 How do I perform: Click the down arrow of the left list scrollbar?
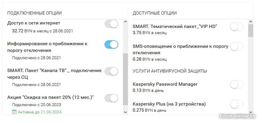[x=125, y=112]
